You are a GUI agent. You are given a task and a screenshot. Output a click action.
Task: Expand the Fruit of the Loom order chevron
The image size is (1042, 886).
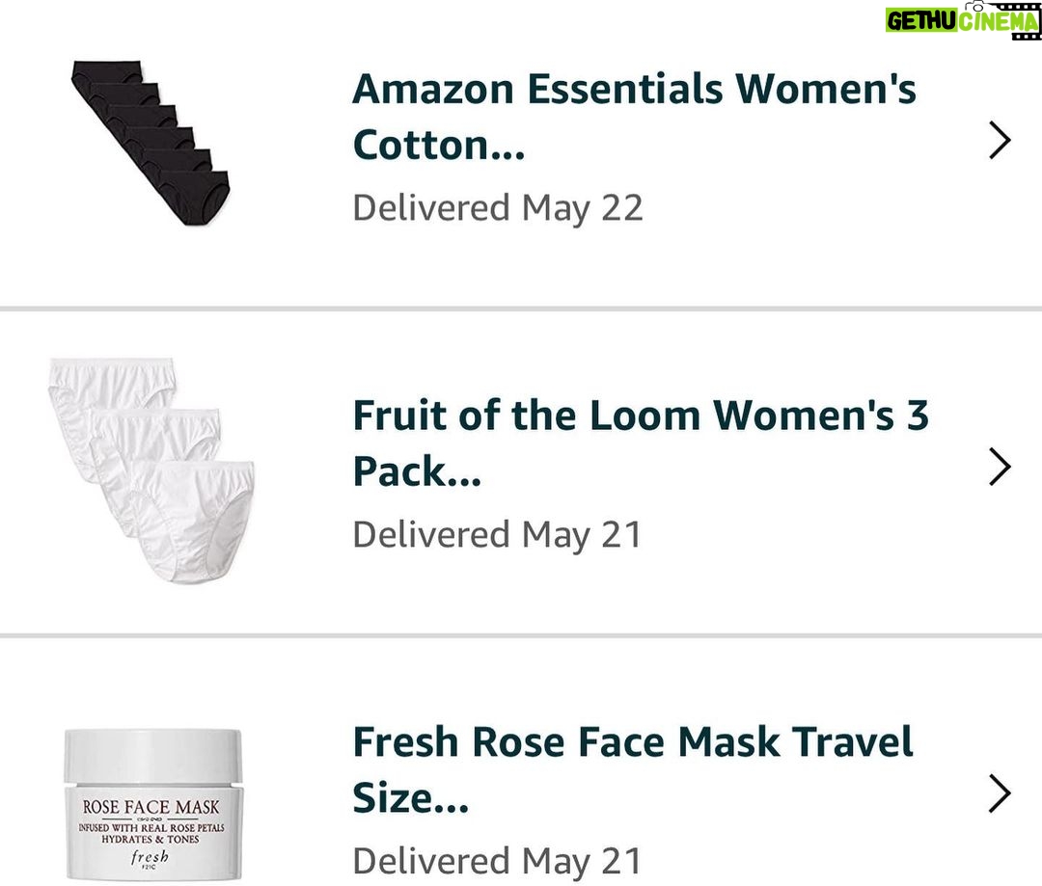1000,468
